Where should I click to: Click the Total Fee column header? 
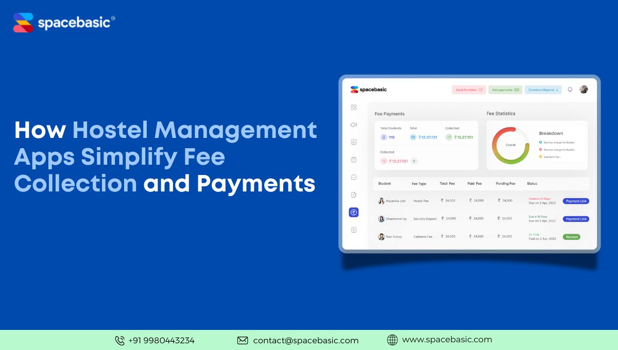click(447, 184)
